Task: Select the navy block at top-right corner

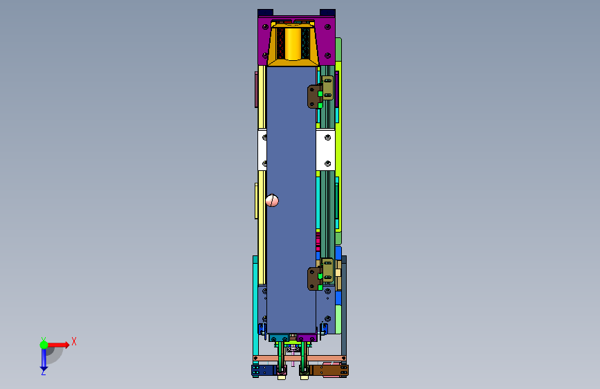Action: tap(327, 12)
